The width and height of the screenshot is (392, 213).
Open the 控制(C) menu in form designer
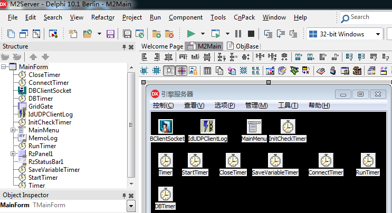point(163,105)
